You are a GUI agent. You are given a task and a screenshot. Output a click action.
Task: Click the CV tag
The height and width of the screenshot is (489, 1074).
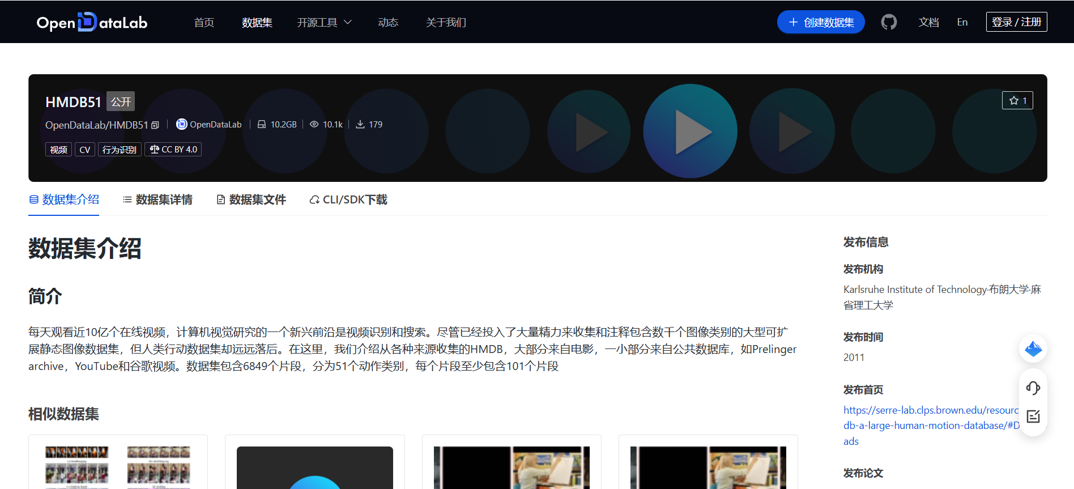coord(85,150)
